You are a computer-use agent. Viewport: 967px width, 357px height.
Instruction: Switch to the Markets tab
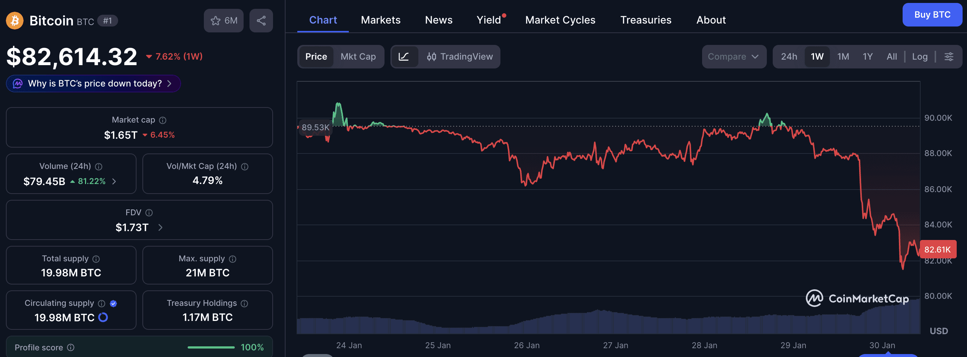380,20
